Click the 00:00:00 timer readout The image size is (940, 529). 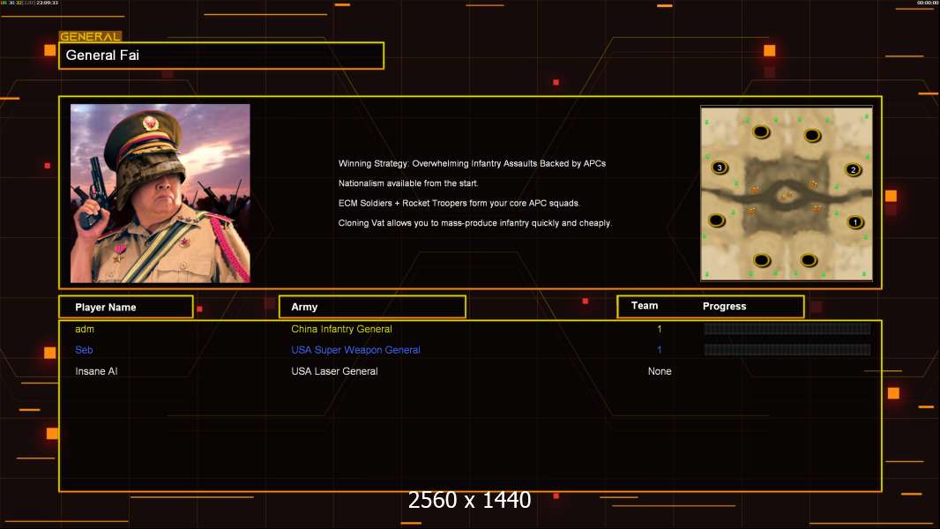(928, 3)
